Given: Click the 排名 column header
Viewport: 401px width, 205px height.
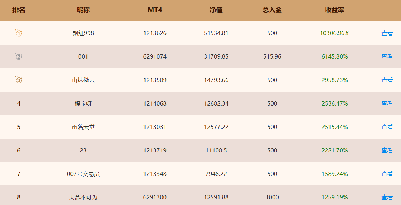Looking at the screenshot, I should click(19, 10).
